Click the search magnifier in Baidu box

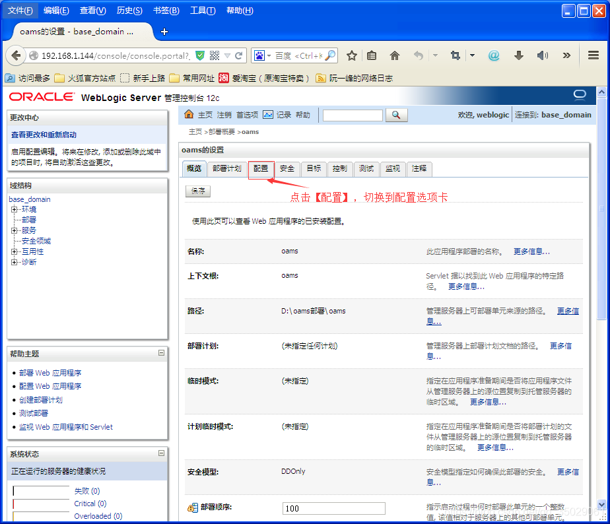pos(330,55)
